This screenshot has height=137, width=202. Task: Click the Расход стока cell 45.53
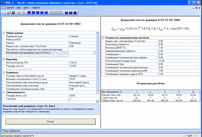[x=179, y=95]
